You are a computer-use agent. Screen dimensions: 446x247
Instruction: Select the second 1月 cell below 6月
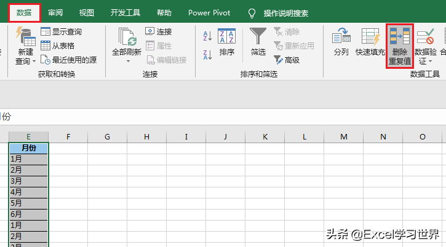pos(28,225)
